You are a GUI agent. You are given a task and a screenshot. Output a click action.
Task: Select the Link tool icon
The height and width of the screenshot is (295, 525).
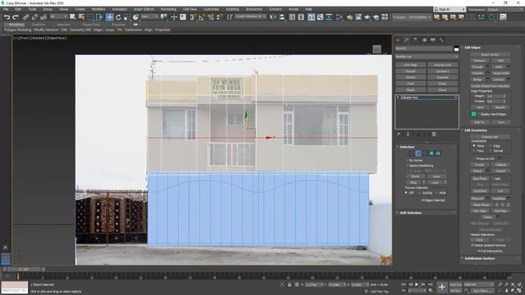[x=25, y=17]
